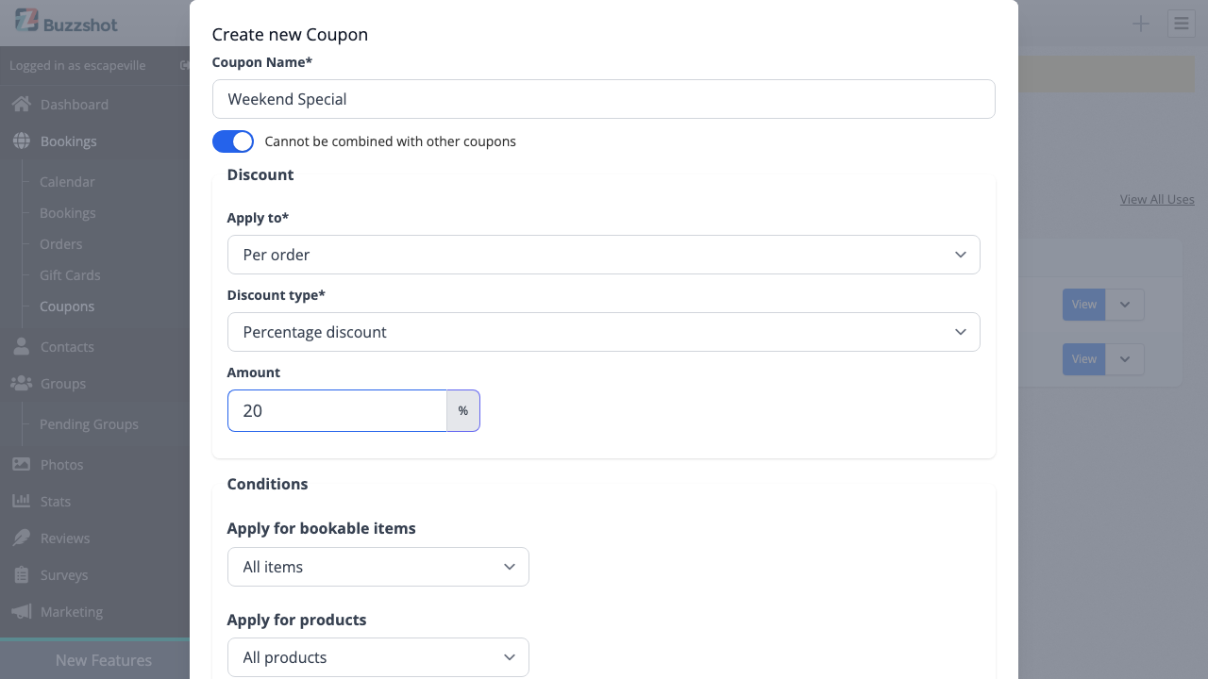View Stats via the chart icon
The image size is (1208, 679).
21,501
